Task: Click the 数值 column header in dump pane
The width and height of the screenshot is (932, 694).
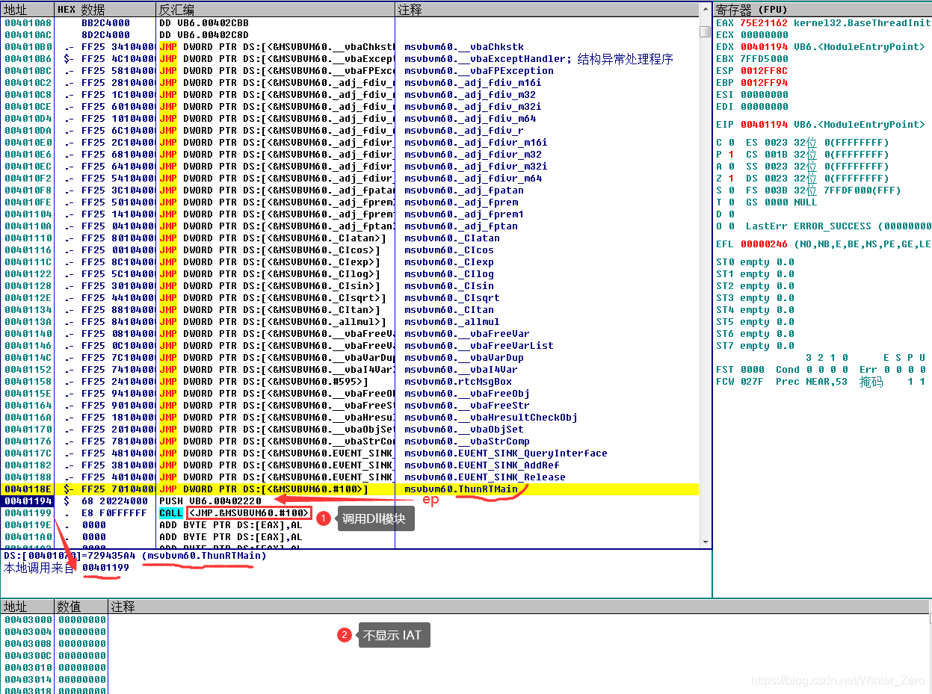Action: 81,607
